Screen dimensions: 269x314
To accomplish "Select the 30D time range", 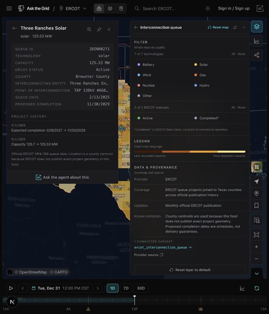I will point(141,288).
